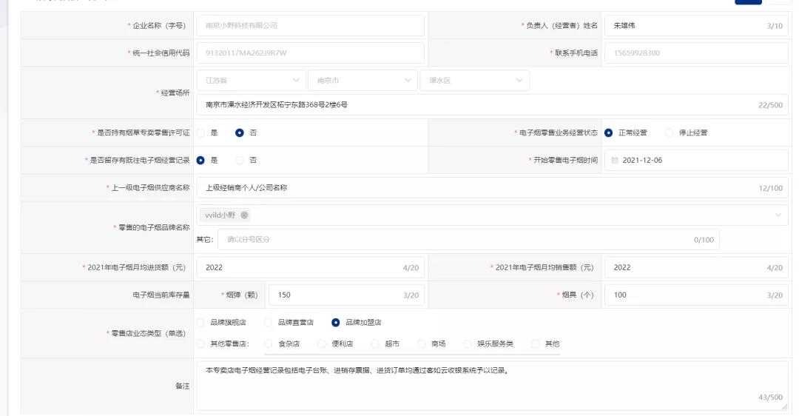Select the 超市 sub-option
The width and height of the screenshot is (799, 416).
(375, 343)
